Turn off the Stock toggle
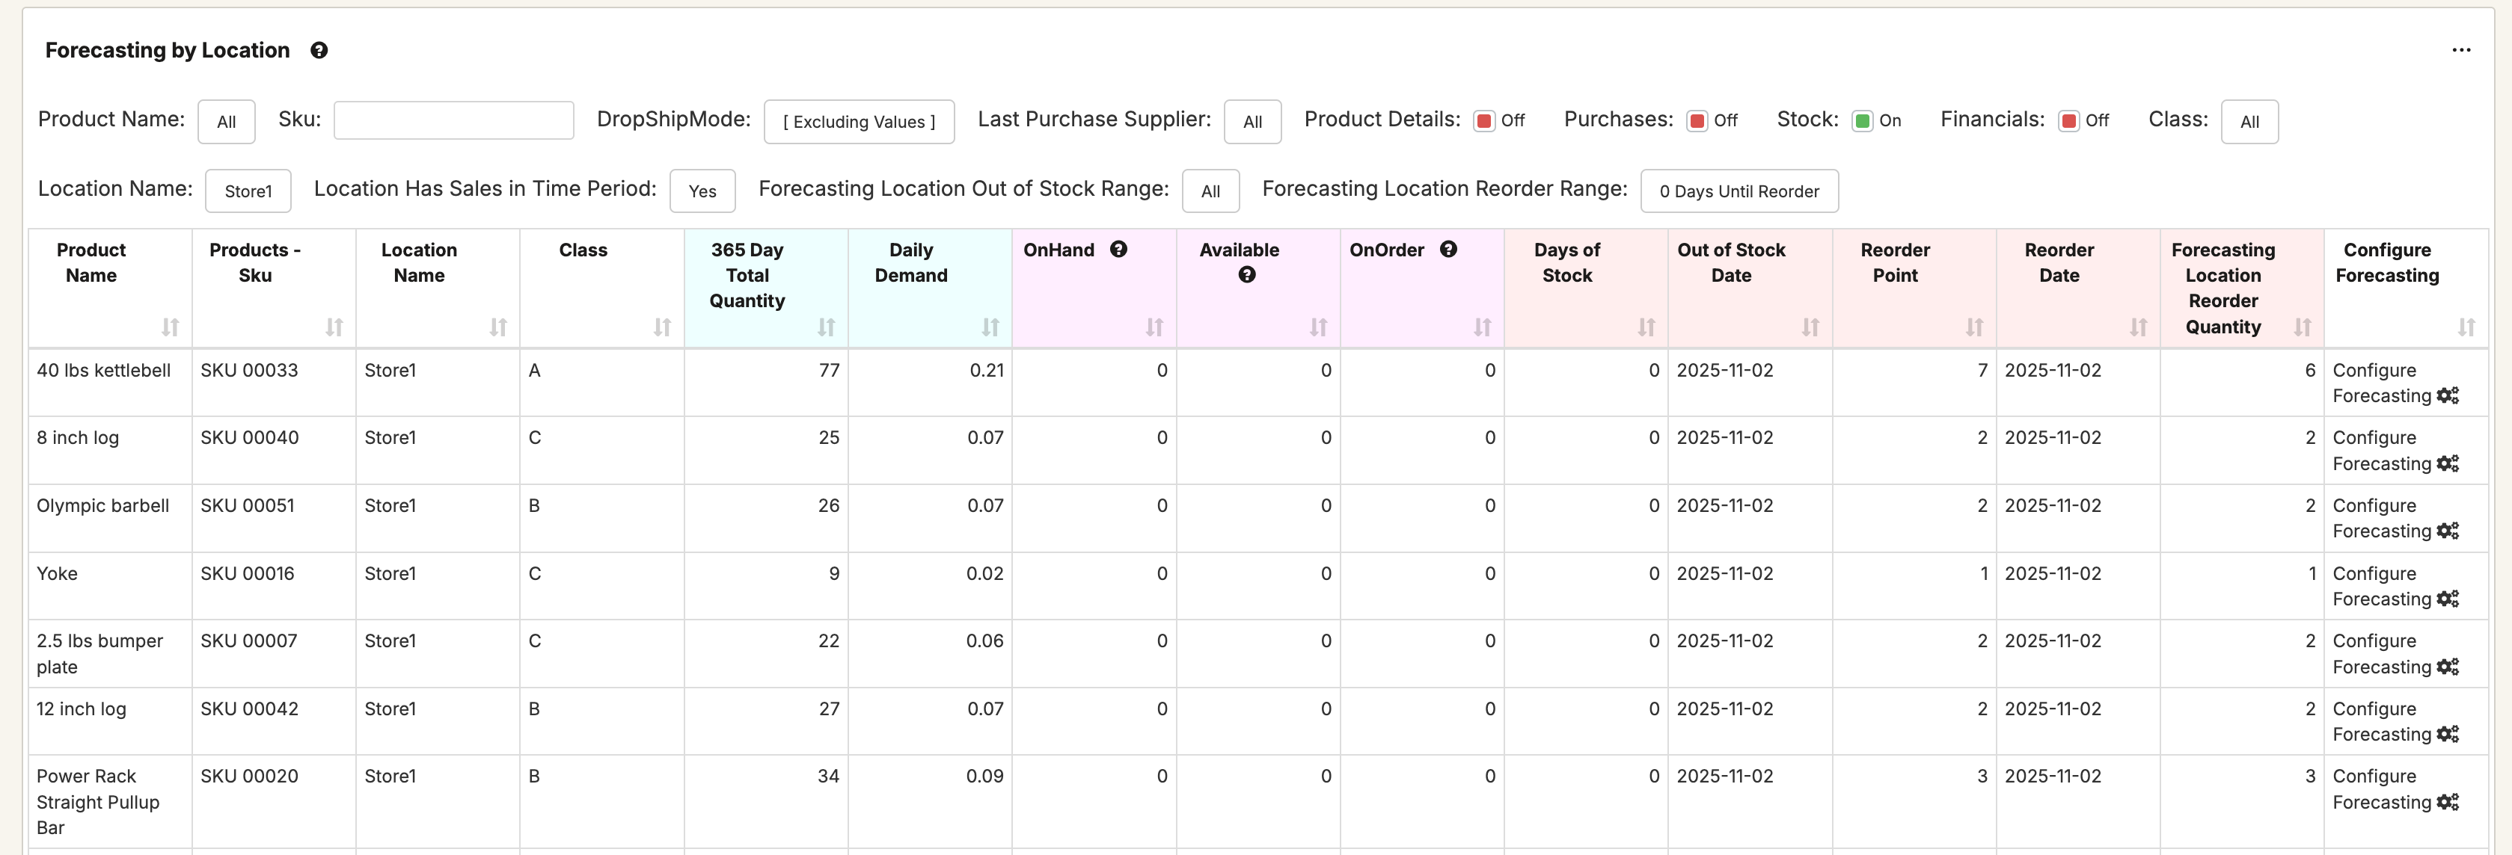 (1862, 121)
